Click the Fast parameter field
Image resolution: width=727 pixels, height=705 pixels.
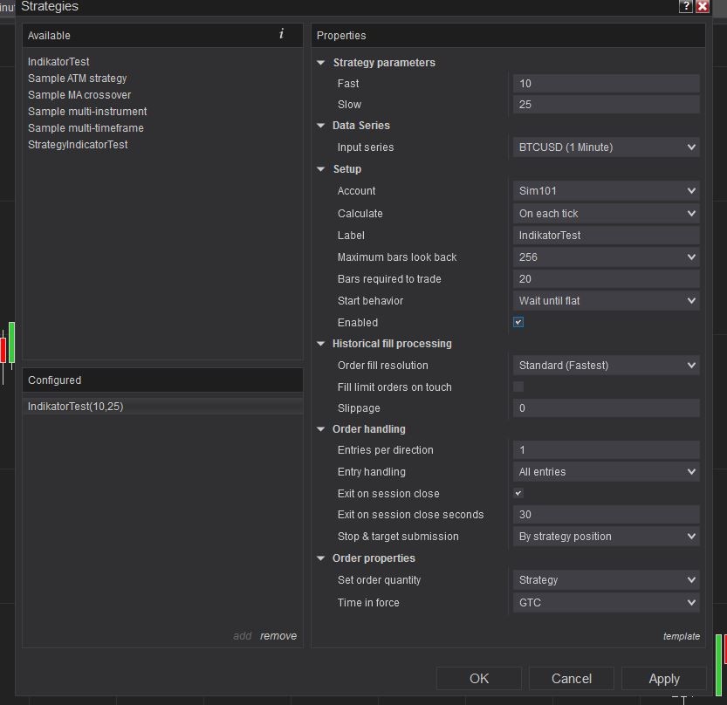[606, 84]
